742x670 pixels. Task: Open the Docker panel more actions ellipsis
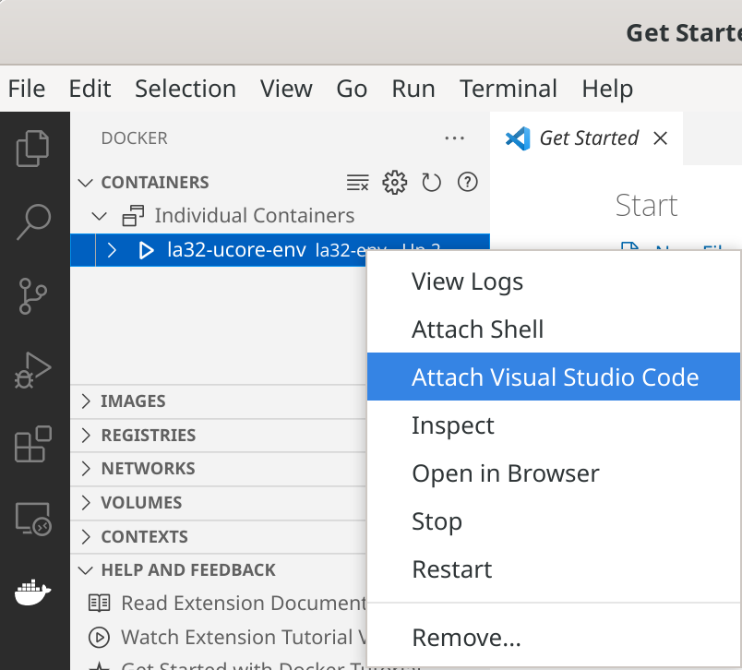coord(454,138)
